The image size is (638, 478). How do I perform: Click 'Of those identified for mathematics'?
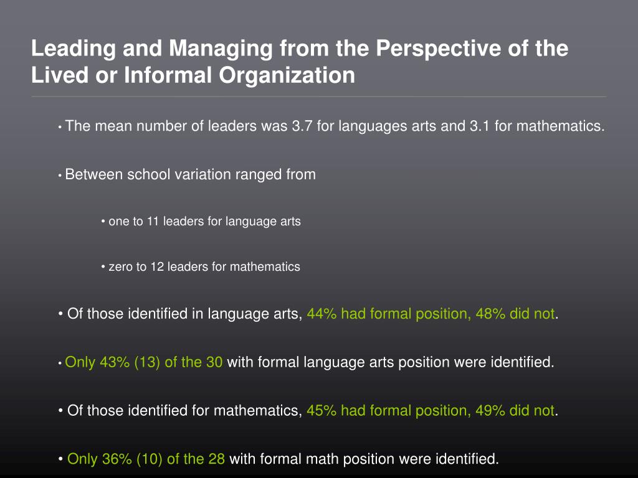pos(184,411)
